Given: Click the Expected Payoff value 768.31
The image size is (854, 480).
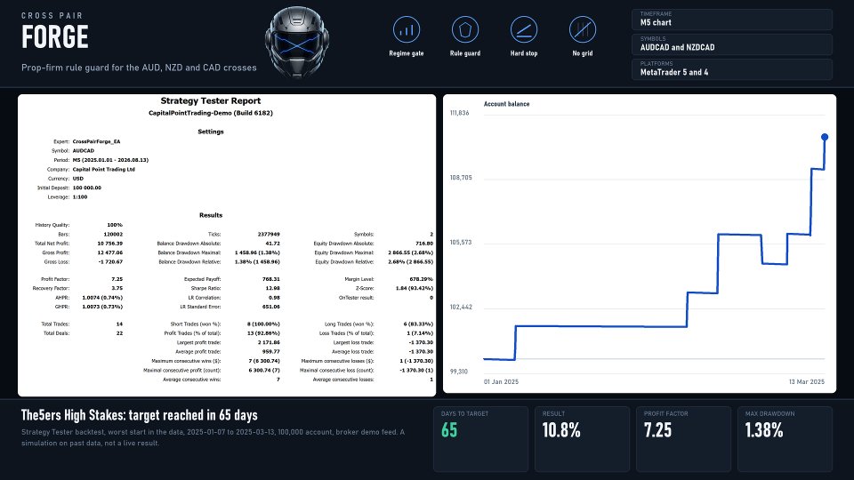Looking at the screenshot, I should point(271,279).
